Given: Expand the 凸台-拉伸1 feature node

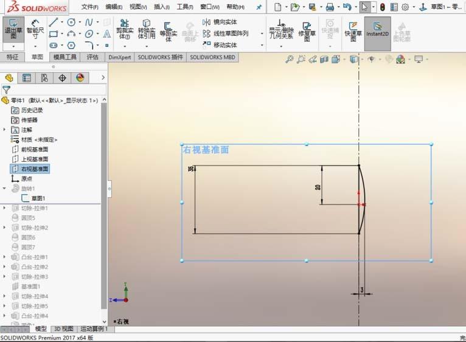Looking at the screenshot, I should (4, 257).
